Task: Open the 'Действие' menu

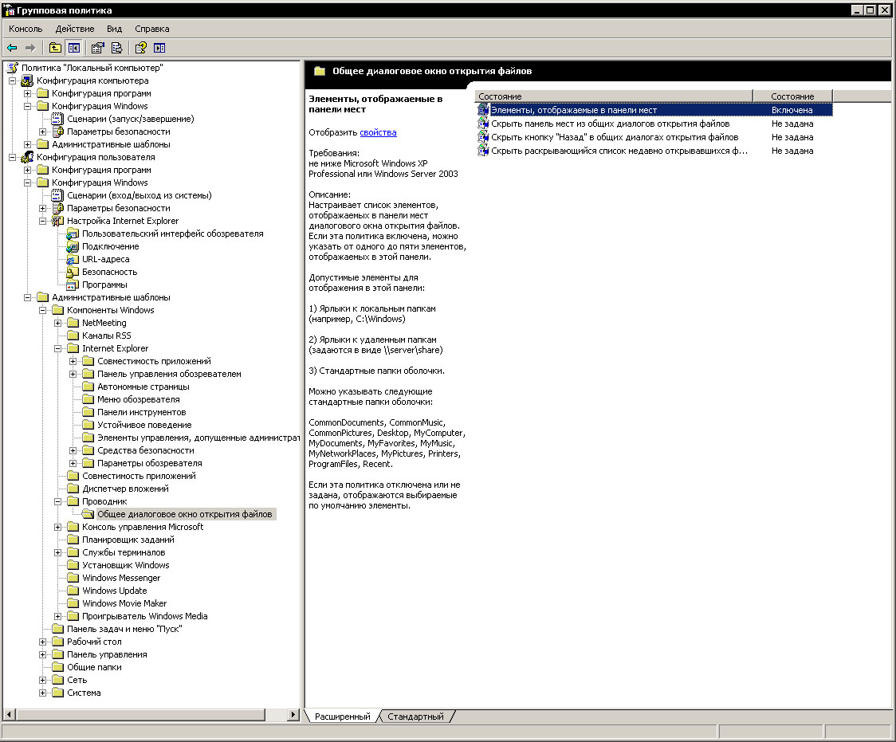Action: point(75,29)
